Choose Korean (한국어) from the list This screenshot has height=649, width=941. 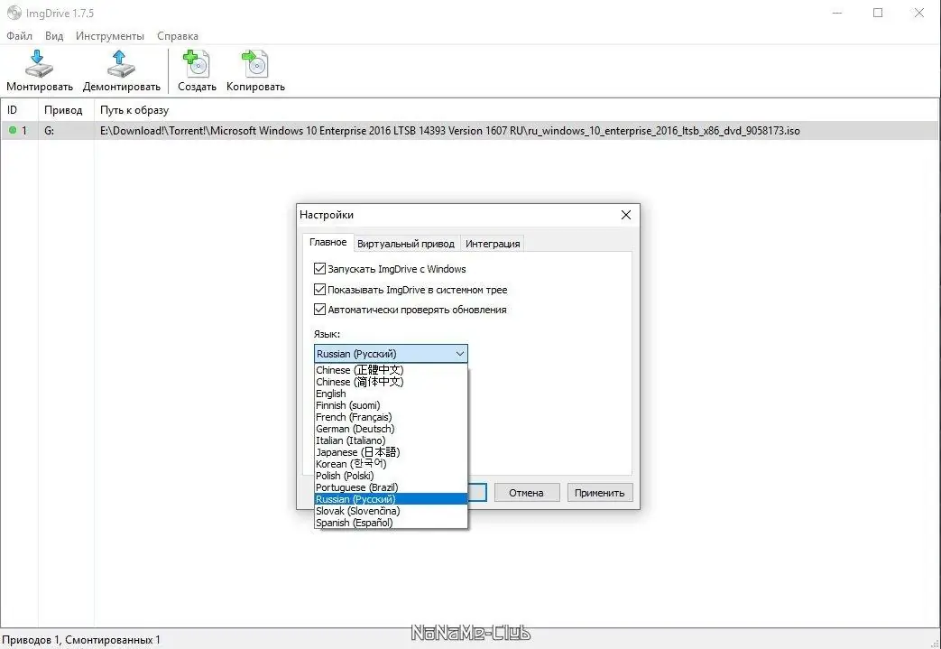(x=391, y=463)
